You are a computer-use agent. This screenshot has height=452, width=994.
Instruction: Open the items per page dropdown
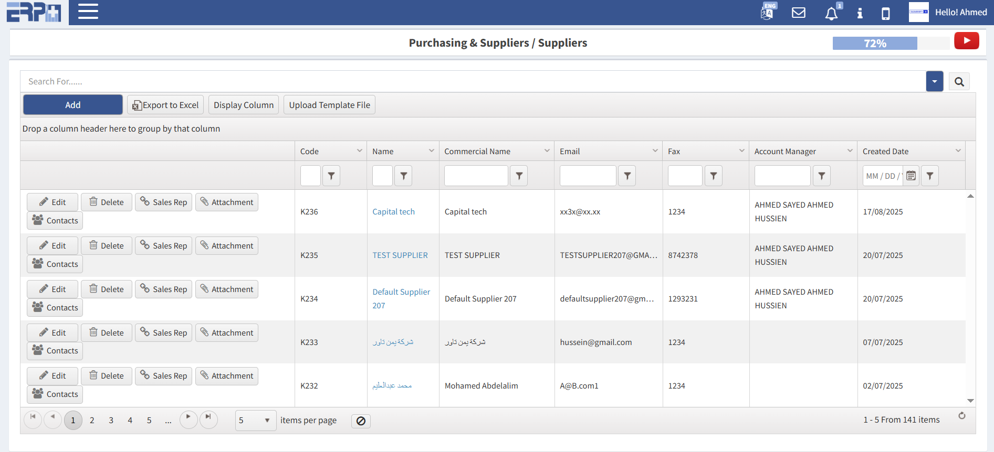[256, 421]
